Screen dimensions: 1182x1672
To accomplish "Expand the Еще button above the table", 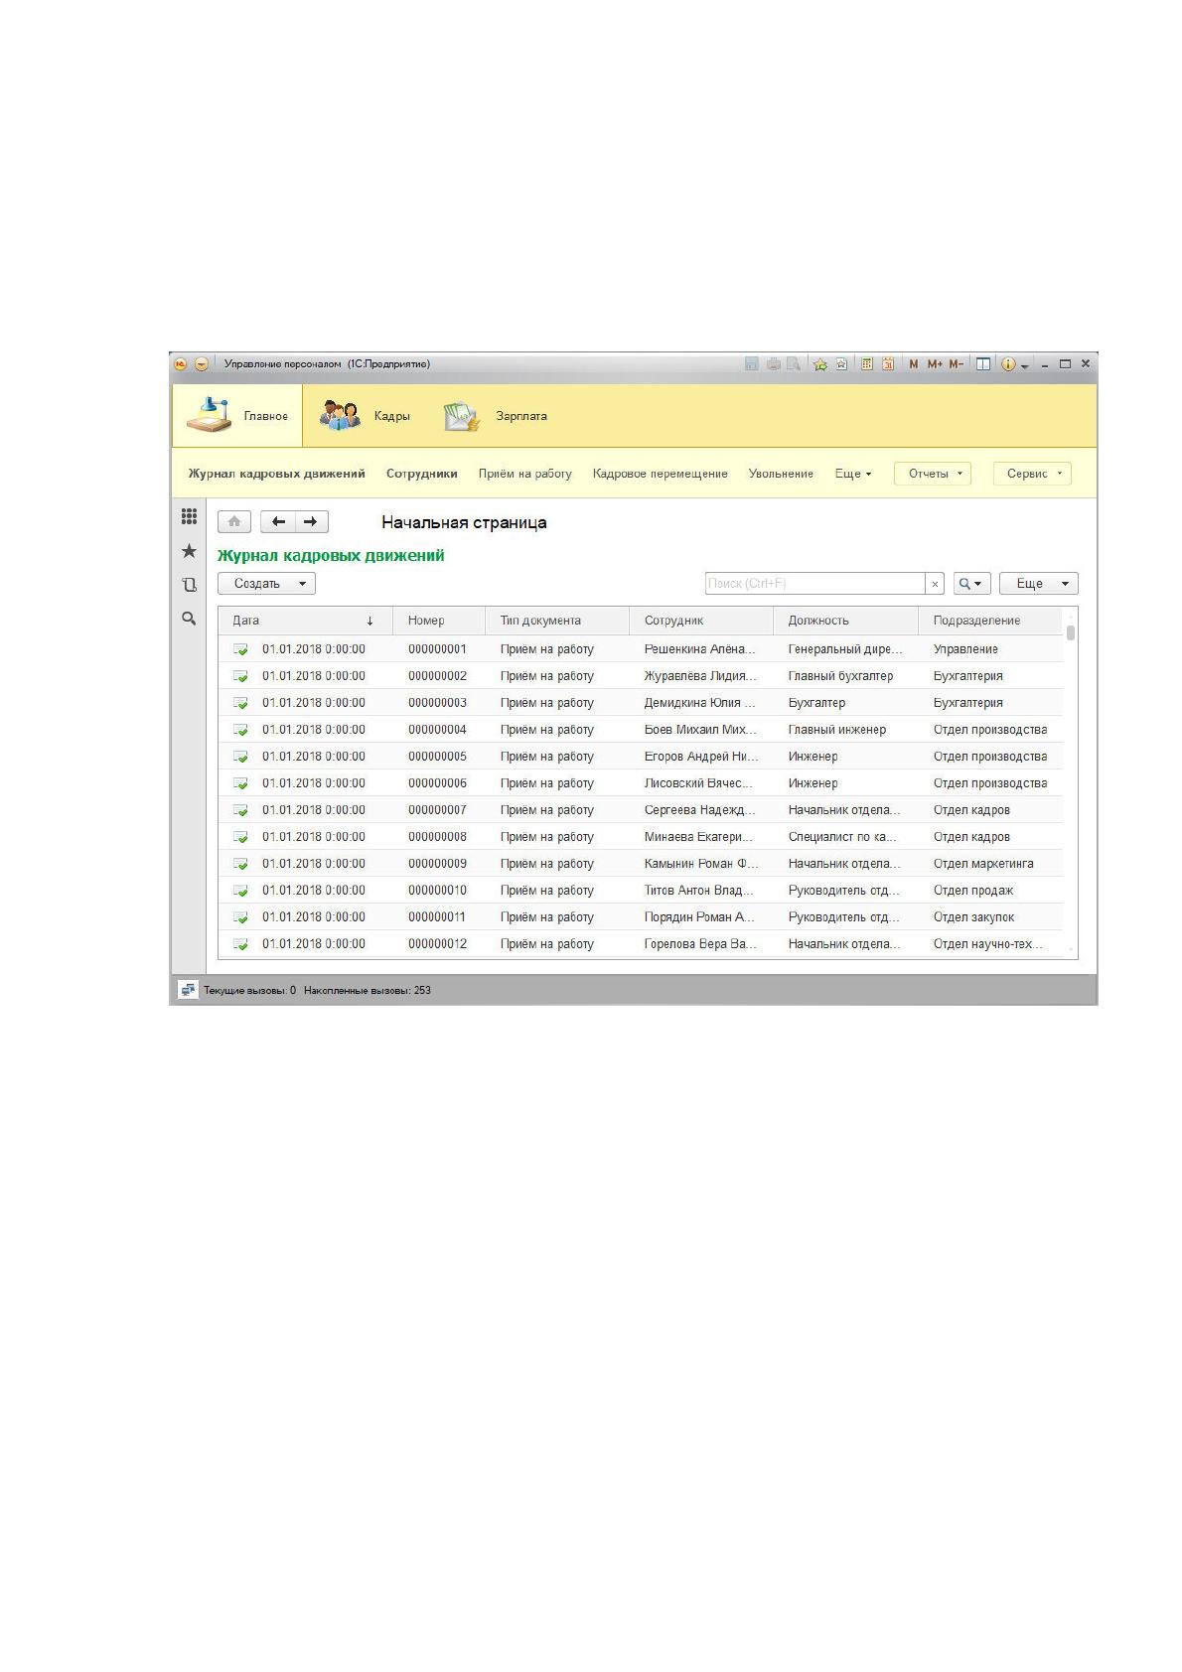I will 1038,584.
